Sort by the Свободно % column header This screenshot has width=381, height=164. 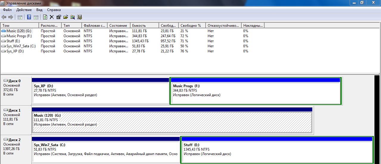click(x=192, y=26)
